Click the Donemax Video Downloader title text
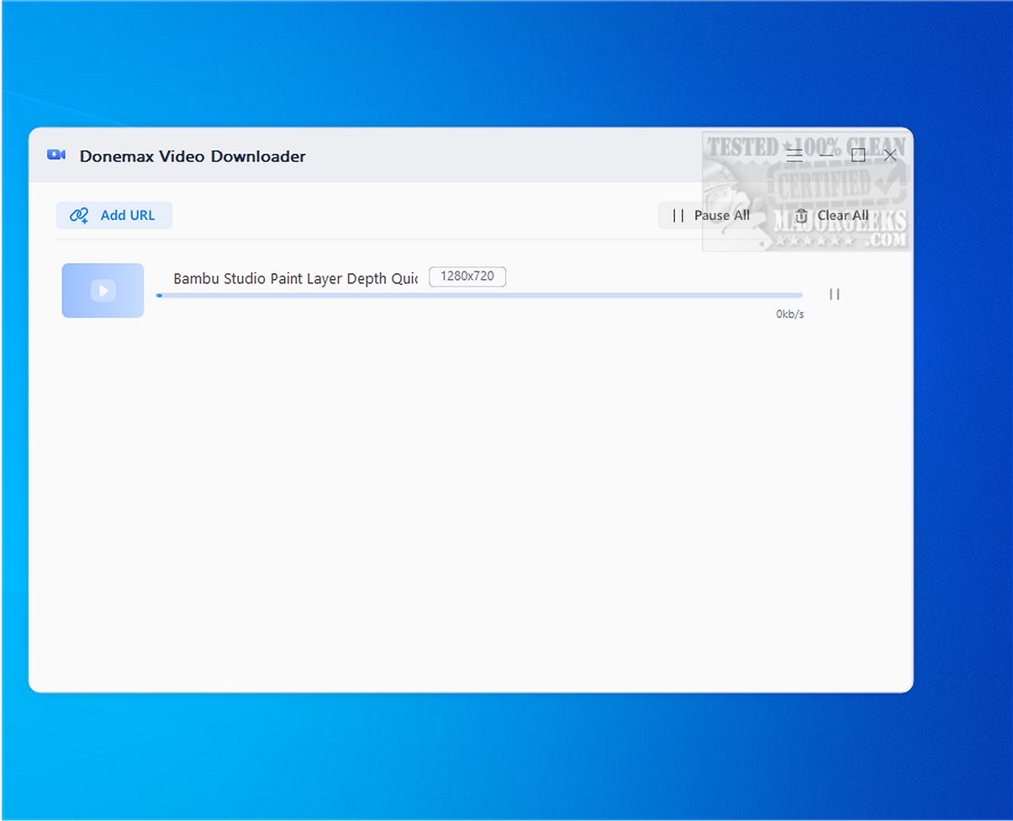The width and height of the screenshot is (1013, 821). tap(193, 155)
